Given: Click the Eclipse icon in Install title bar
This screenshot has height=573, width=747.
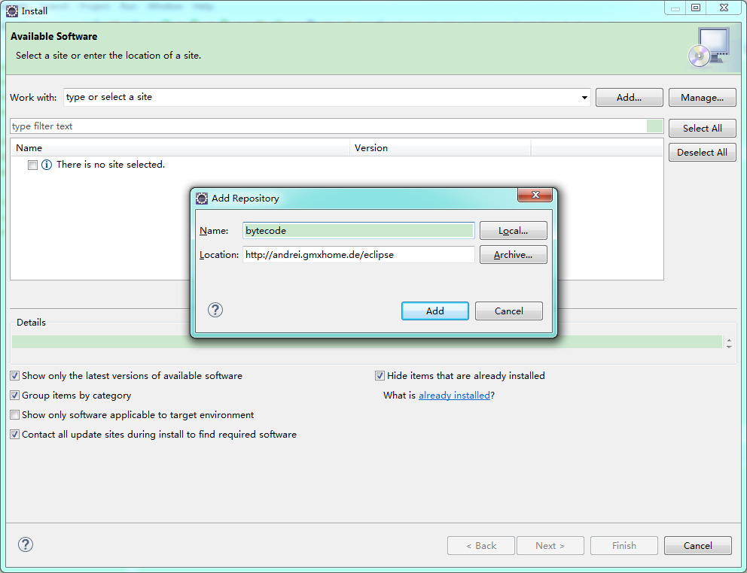Looking at the screenshot, I should click(x=12, y=11).
